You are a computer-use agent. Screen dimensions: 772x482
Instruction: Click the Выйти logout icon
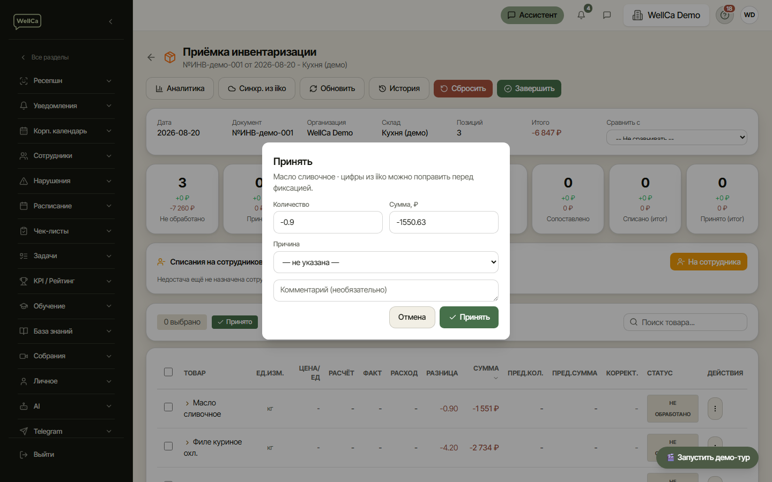pos(24,455)
